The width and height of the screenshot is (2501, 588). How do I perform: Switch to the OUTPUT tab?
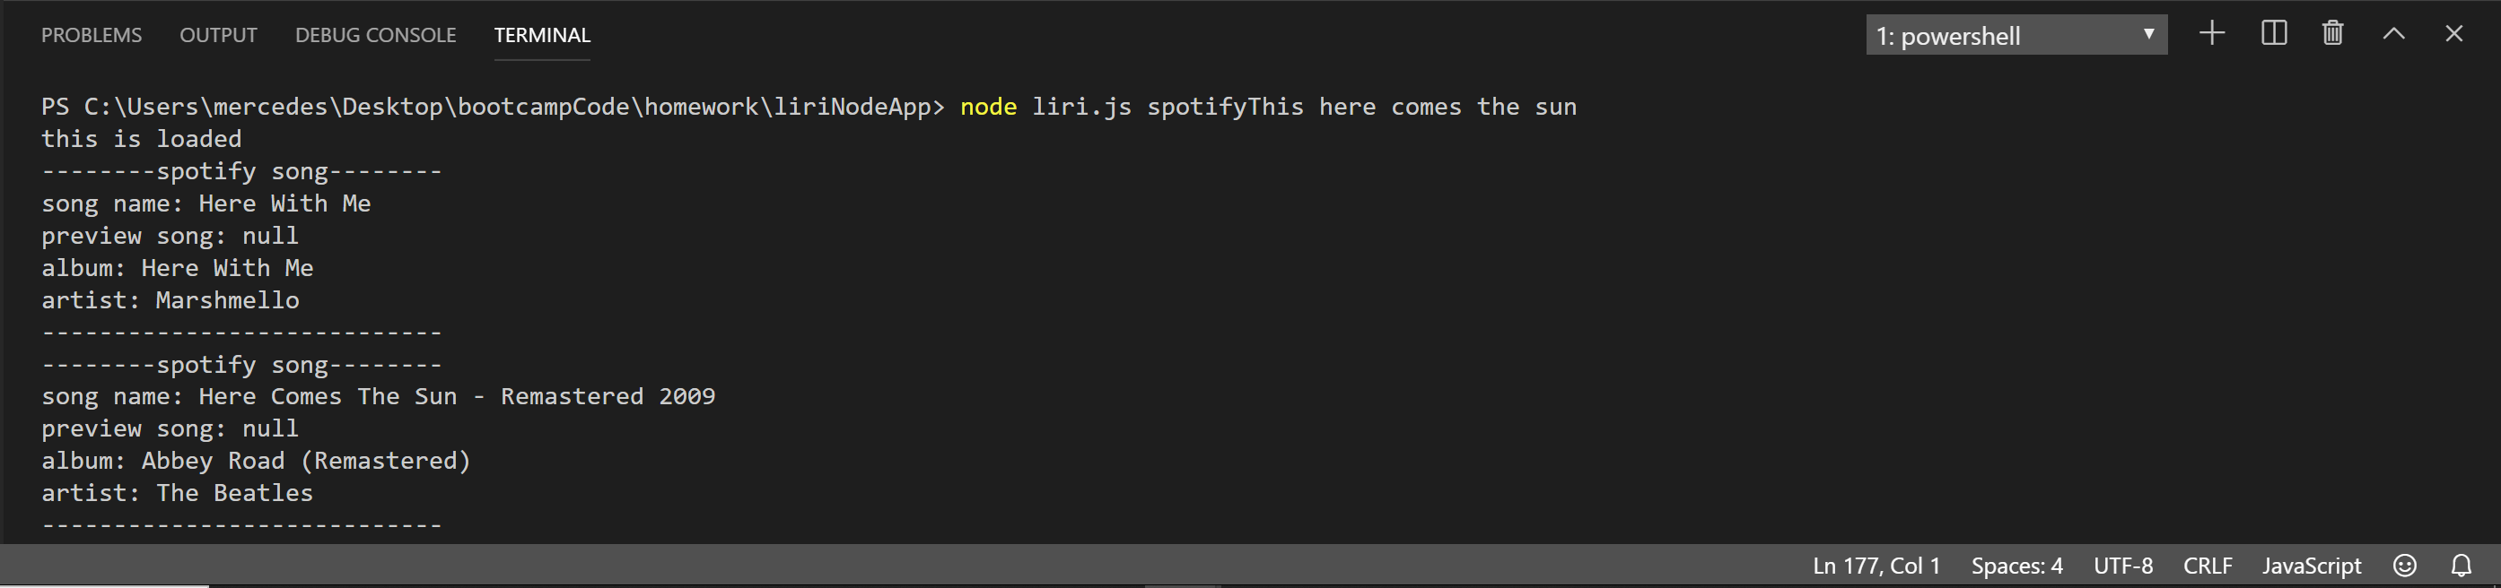click(218, 35)
